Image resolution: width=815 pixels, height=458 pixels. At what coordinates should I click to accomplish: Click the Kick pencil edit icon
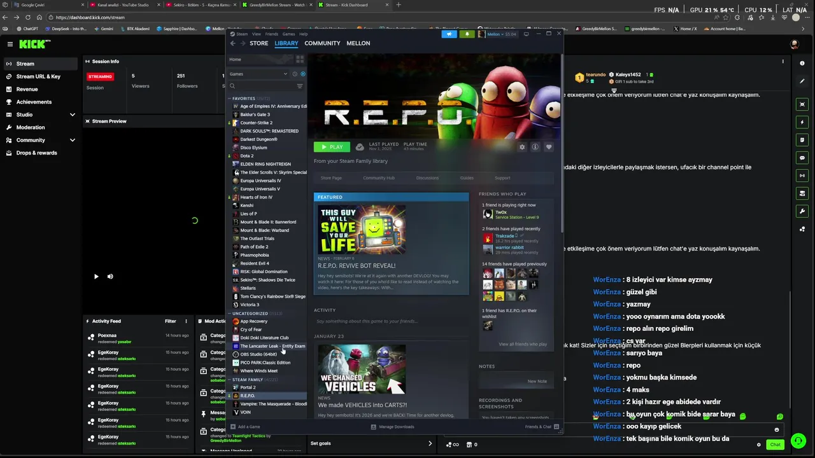(802, 81)
